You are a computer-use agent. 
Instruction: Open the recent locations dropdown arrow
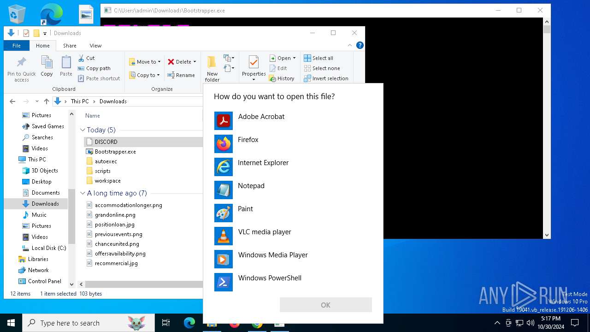[x=37, y=101]
